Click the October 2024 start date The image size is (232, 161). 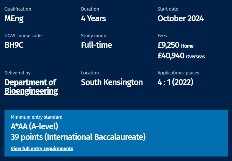point(181,19)
